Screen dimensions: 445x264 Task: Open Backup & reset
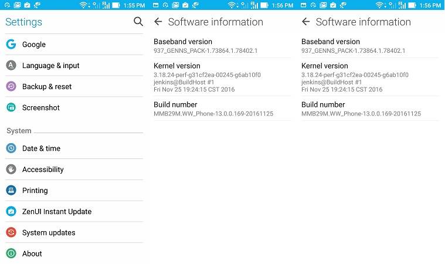(x=74, y=86)
